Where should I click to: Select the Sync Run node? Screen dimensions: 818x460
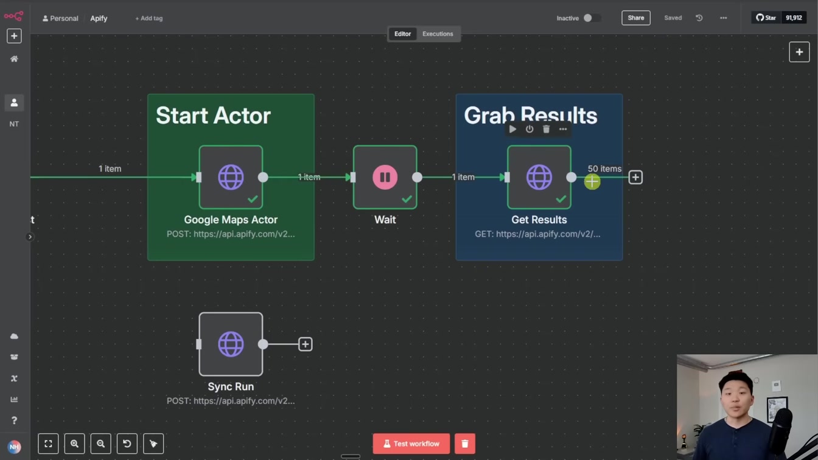pyautogui.click(x=231, y=344)
